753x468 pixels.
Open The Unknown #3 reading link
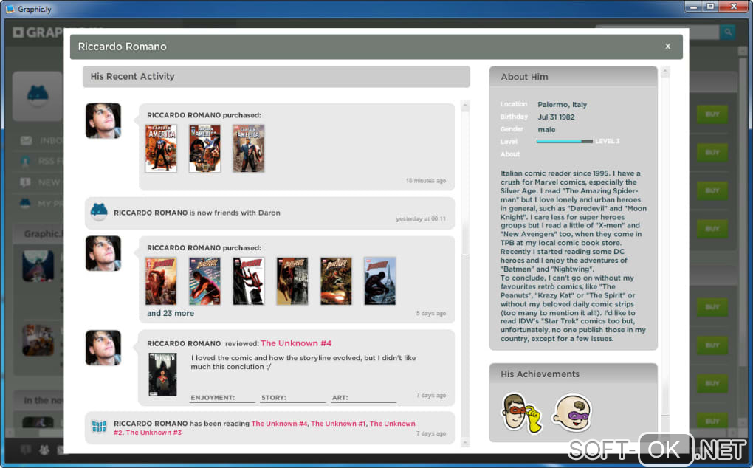(154, 433)
